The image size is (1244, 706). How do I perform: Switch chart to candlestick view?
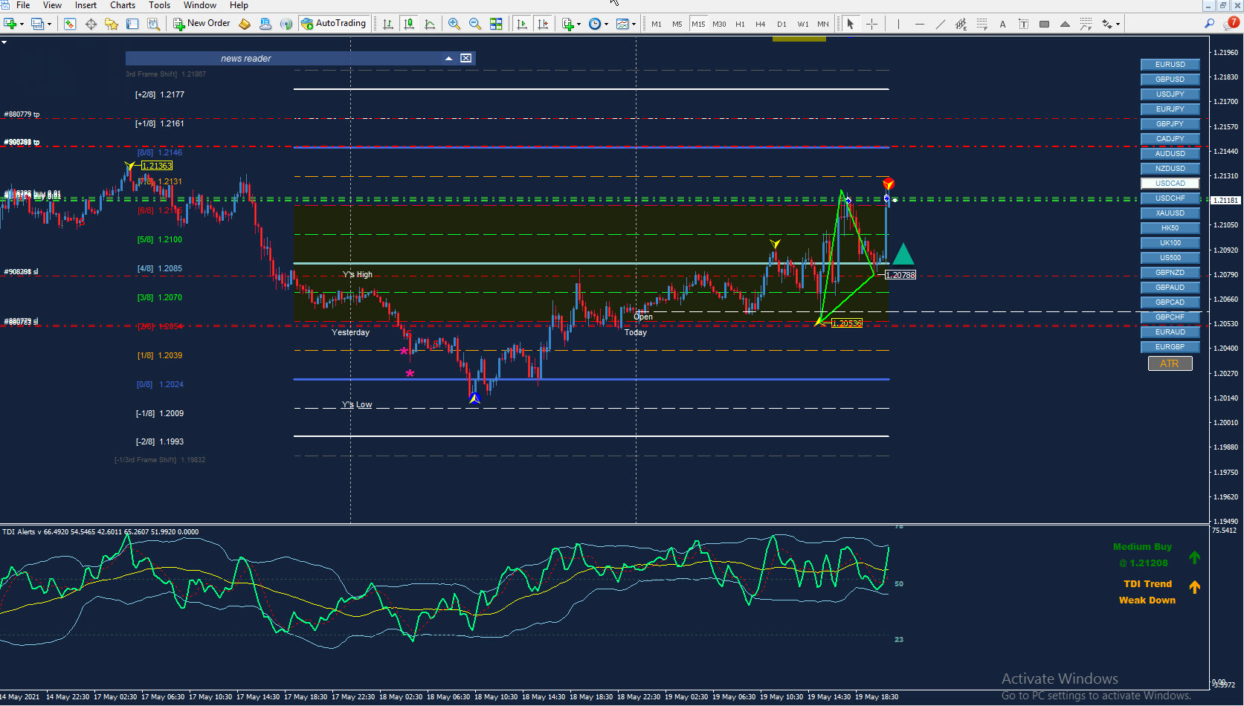click(x=409, y=24)
